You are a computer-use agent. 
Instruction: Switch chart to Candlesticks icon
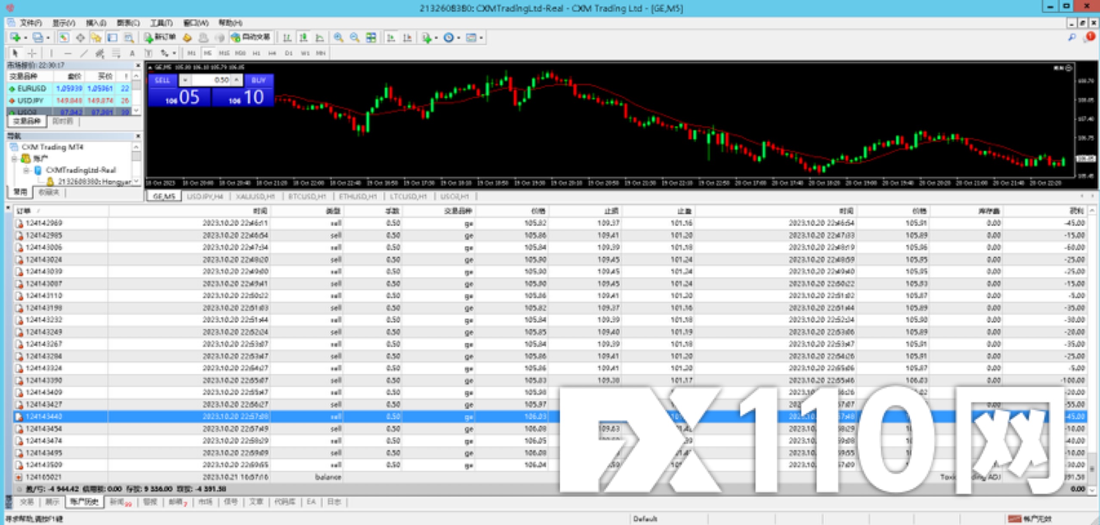pos(303,38)
